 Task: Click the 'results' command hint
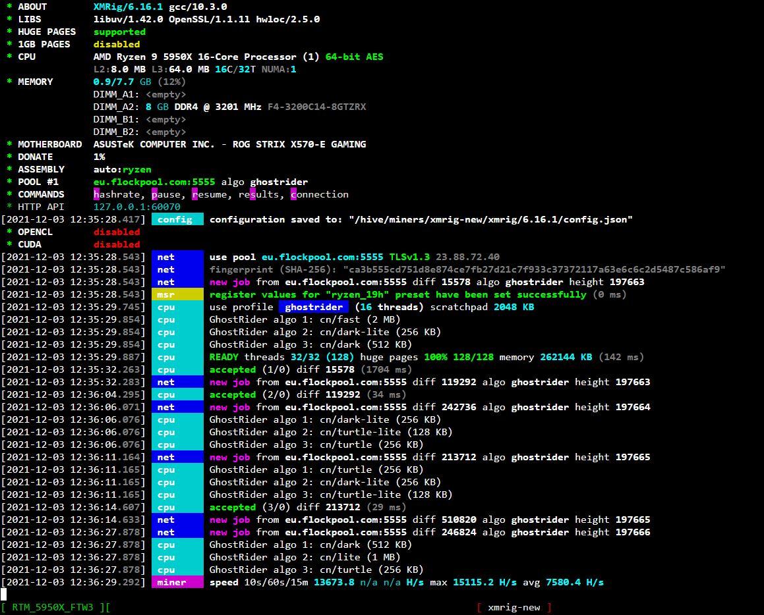click(x=258, y=195)
